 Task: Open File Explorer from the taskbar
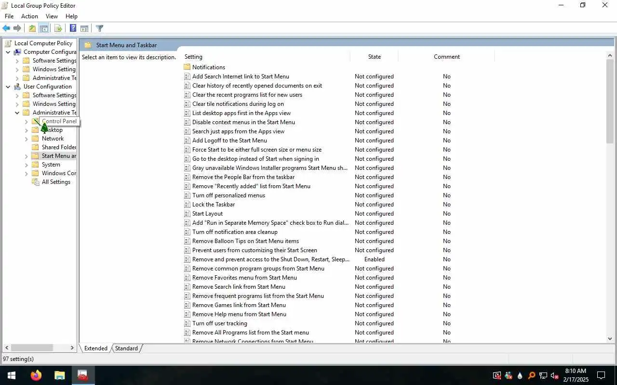pos(59,375)
